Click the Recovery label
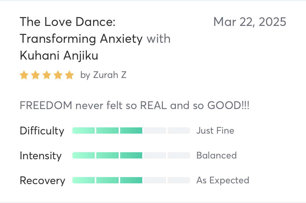 [x=42, y=180]
